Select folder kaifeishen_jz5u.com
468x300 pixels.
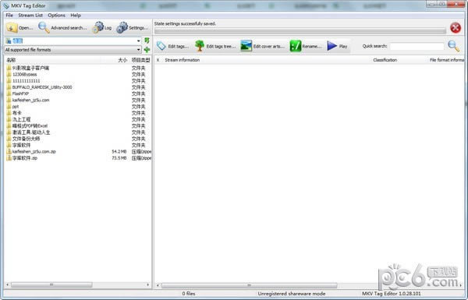(30, 101)
